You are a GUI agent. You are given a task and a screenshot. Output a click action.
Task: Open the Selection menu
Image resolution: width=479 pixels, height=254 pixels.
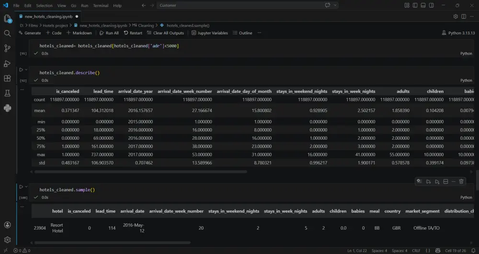44,5
